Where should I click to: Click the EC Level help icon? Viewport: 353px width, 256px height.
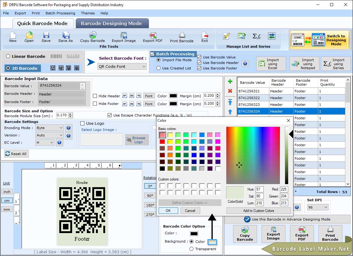point(59,143)
